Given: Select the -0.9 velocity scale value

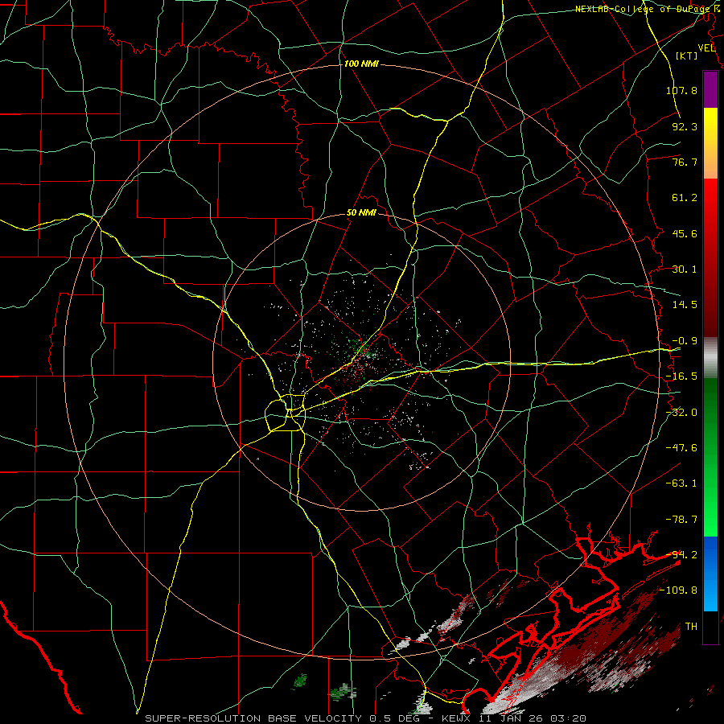Looking at the screenshot, I should pyautogui.click(x=685, y=341).
